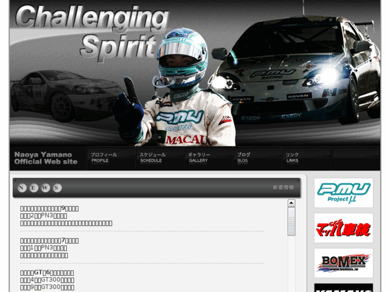This screenshot has height=292, width=390.
Task: Click the news entry mentioning 7 and PN3
Action: pos(49,248)
